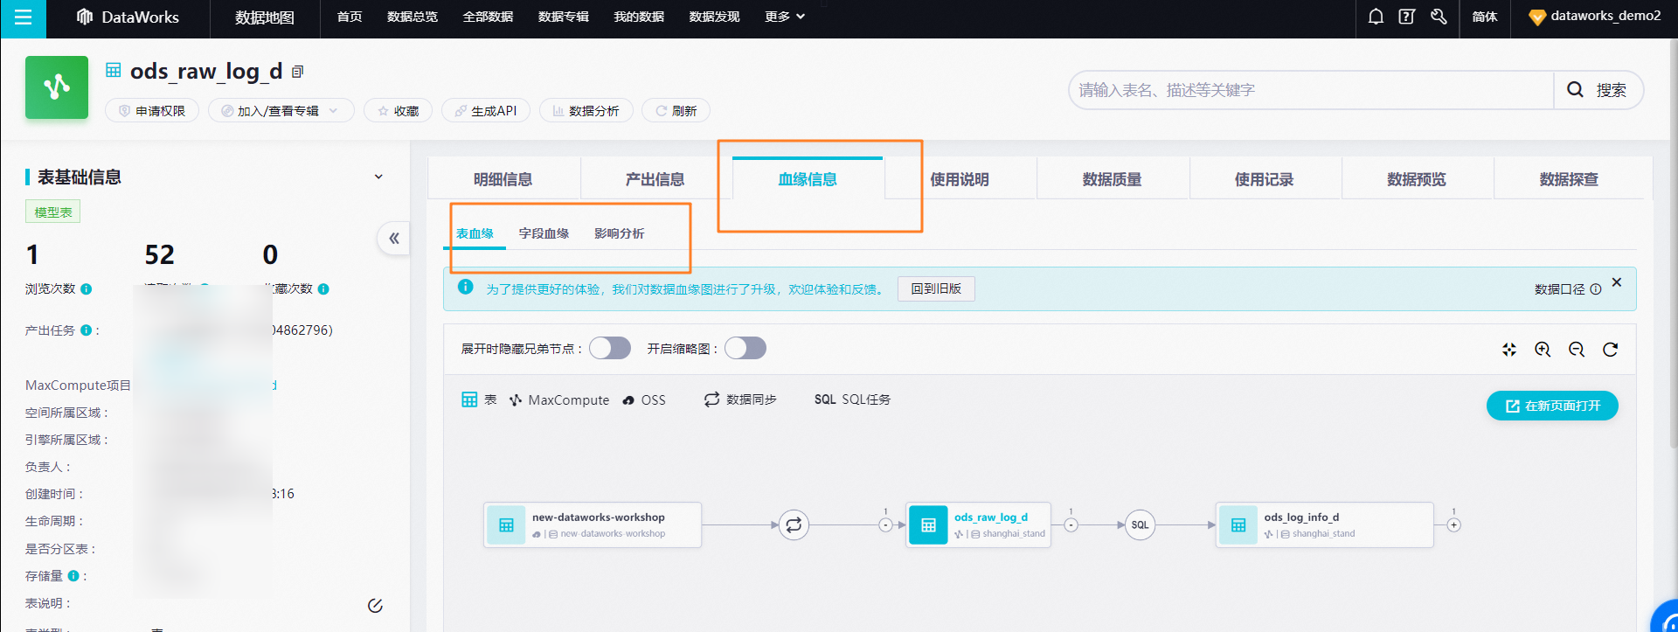
Task: Select the 字段血缘 sub-tab
Action: pos(544,233)
